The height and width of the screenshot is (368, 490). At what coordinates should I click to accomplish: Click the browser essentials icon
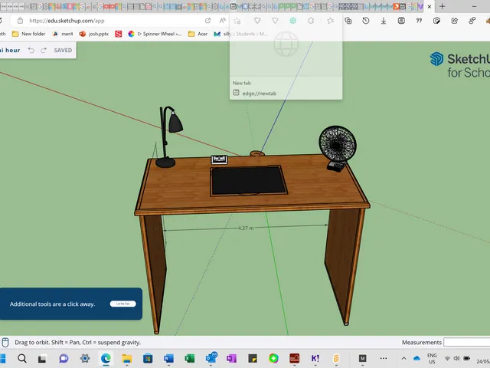pyautogui.click(x=436, y=21)
